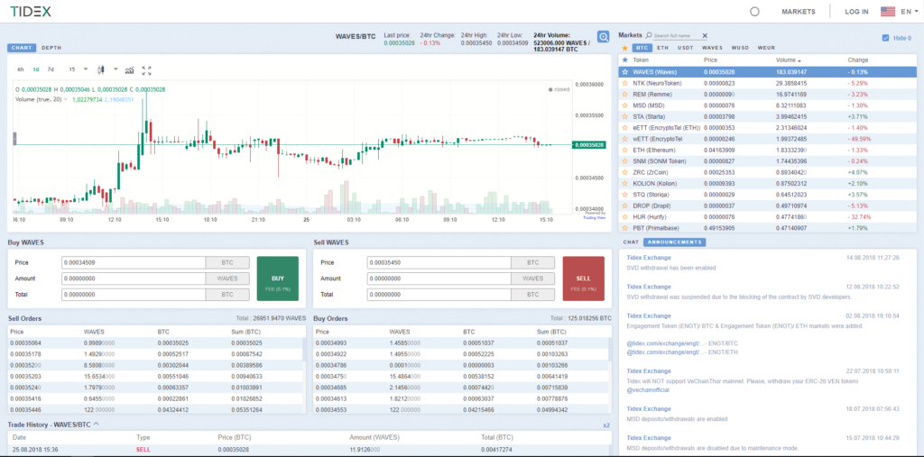Clear market search with the X icon
This screenshot has height=457, width=924.
(704, 36)
